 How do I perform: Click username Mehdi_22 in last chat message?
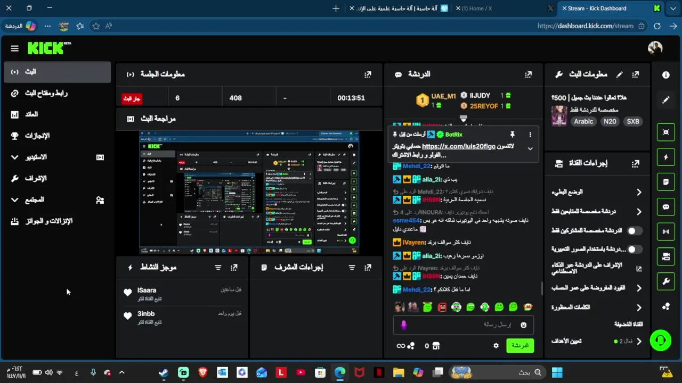(416, 290)
